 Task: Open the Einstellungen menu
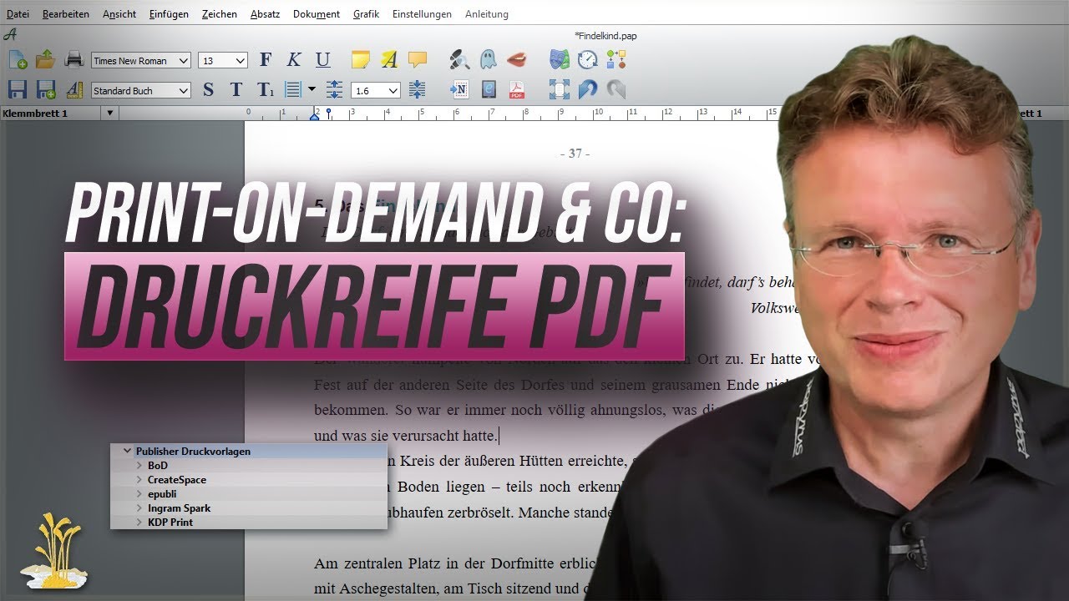pos(422,14)
